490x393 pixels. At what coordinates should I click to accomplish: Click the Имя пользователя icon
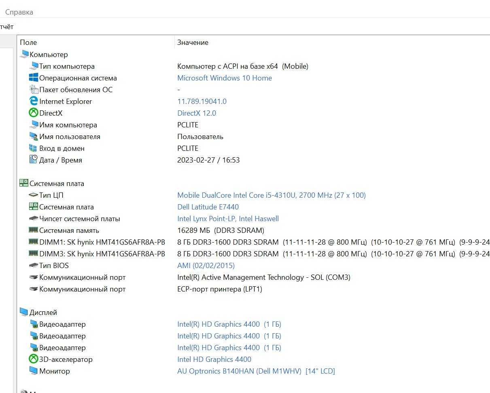point(34,136)
